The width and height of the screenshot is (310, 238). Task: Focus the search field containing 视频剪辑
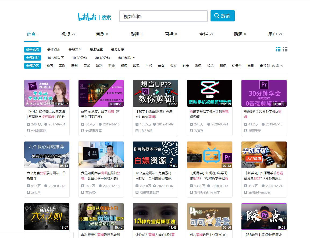pyautogui.click(x=163, y=16)
